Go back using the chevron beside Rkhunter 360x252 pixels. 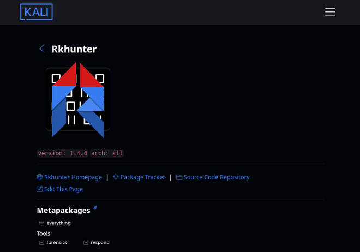(x=42, y=49)
